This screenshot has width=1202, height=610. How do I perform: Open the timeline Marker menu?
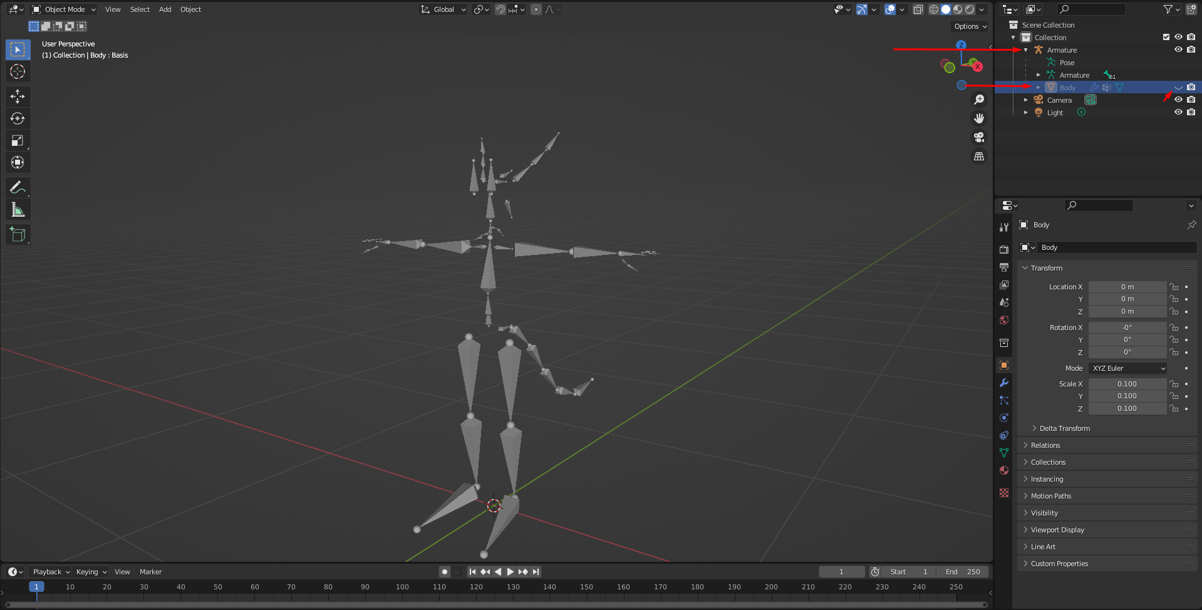150,572
